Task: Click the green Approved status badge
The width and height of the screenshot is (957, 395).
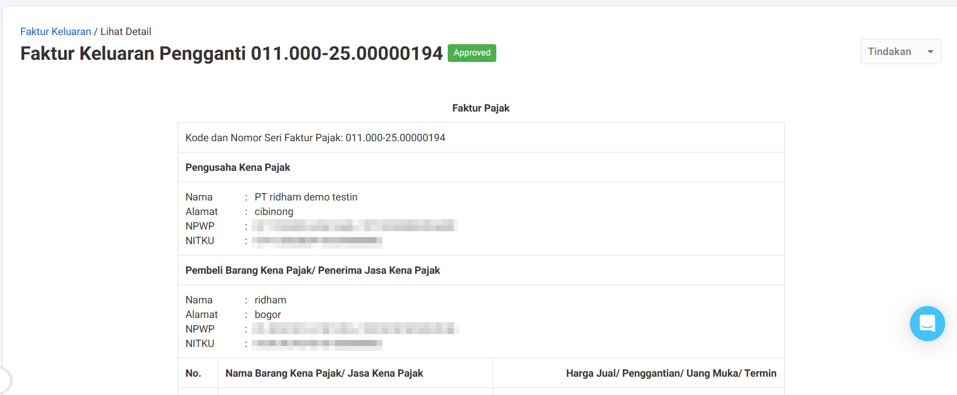Action: click(471, 53)
